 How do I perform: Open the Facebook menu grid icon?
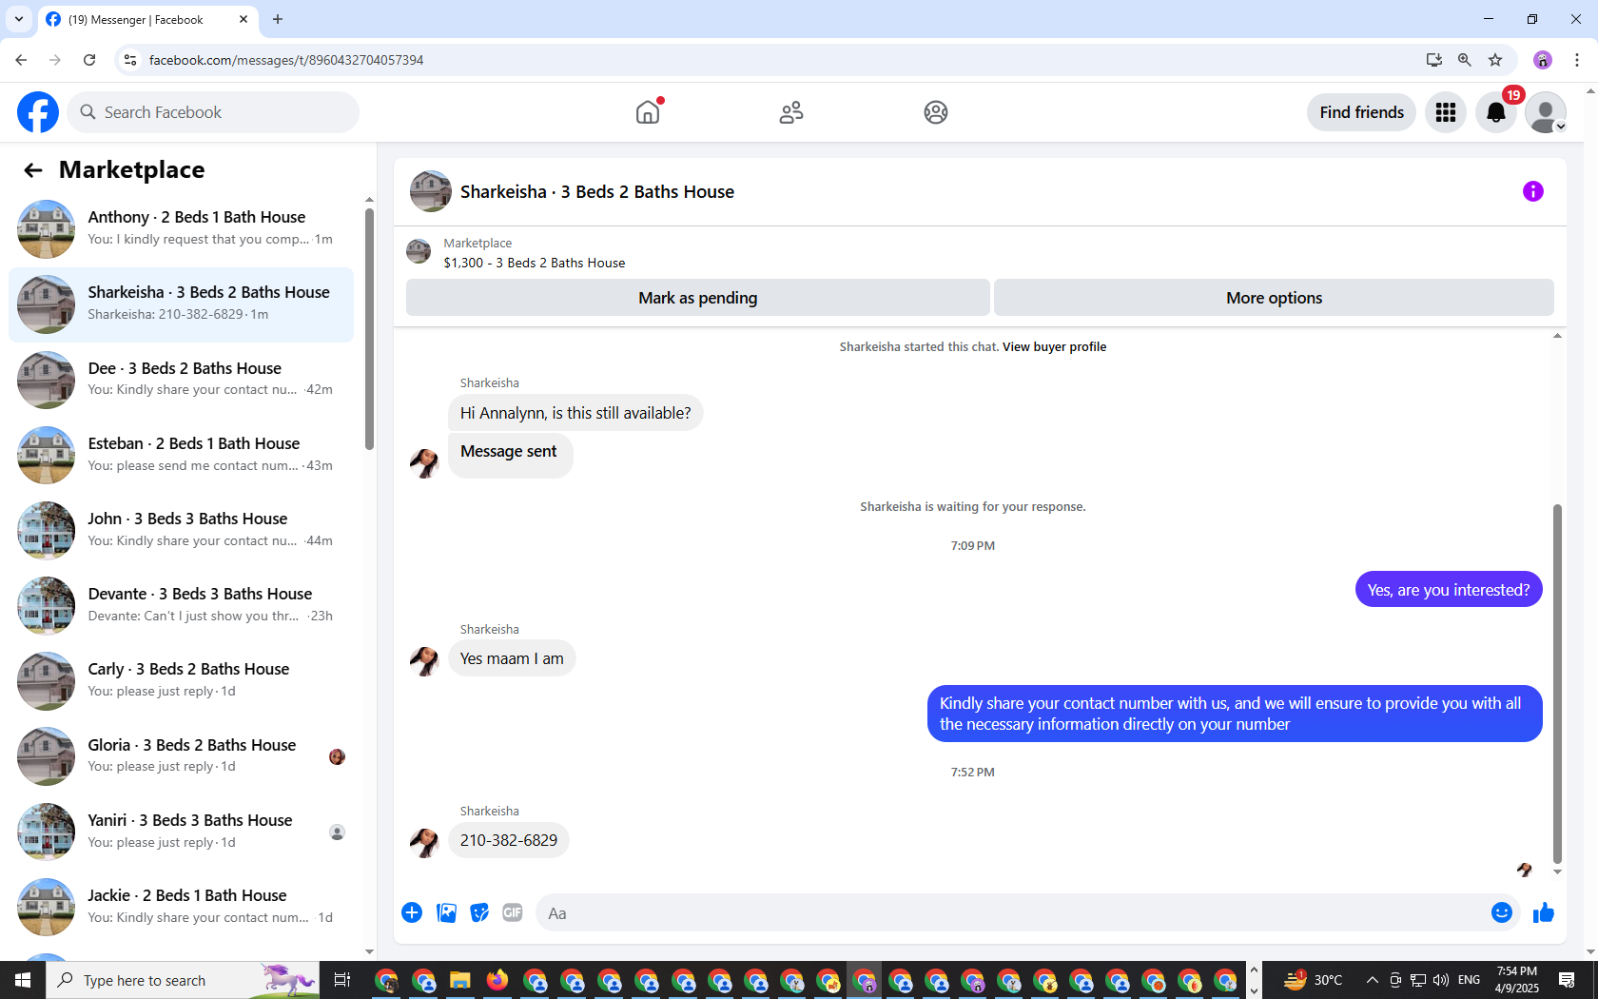[x=1446, y=112]
